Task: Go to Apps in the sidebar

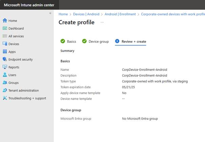Action: [x=12, y=52]
